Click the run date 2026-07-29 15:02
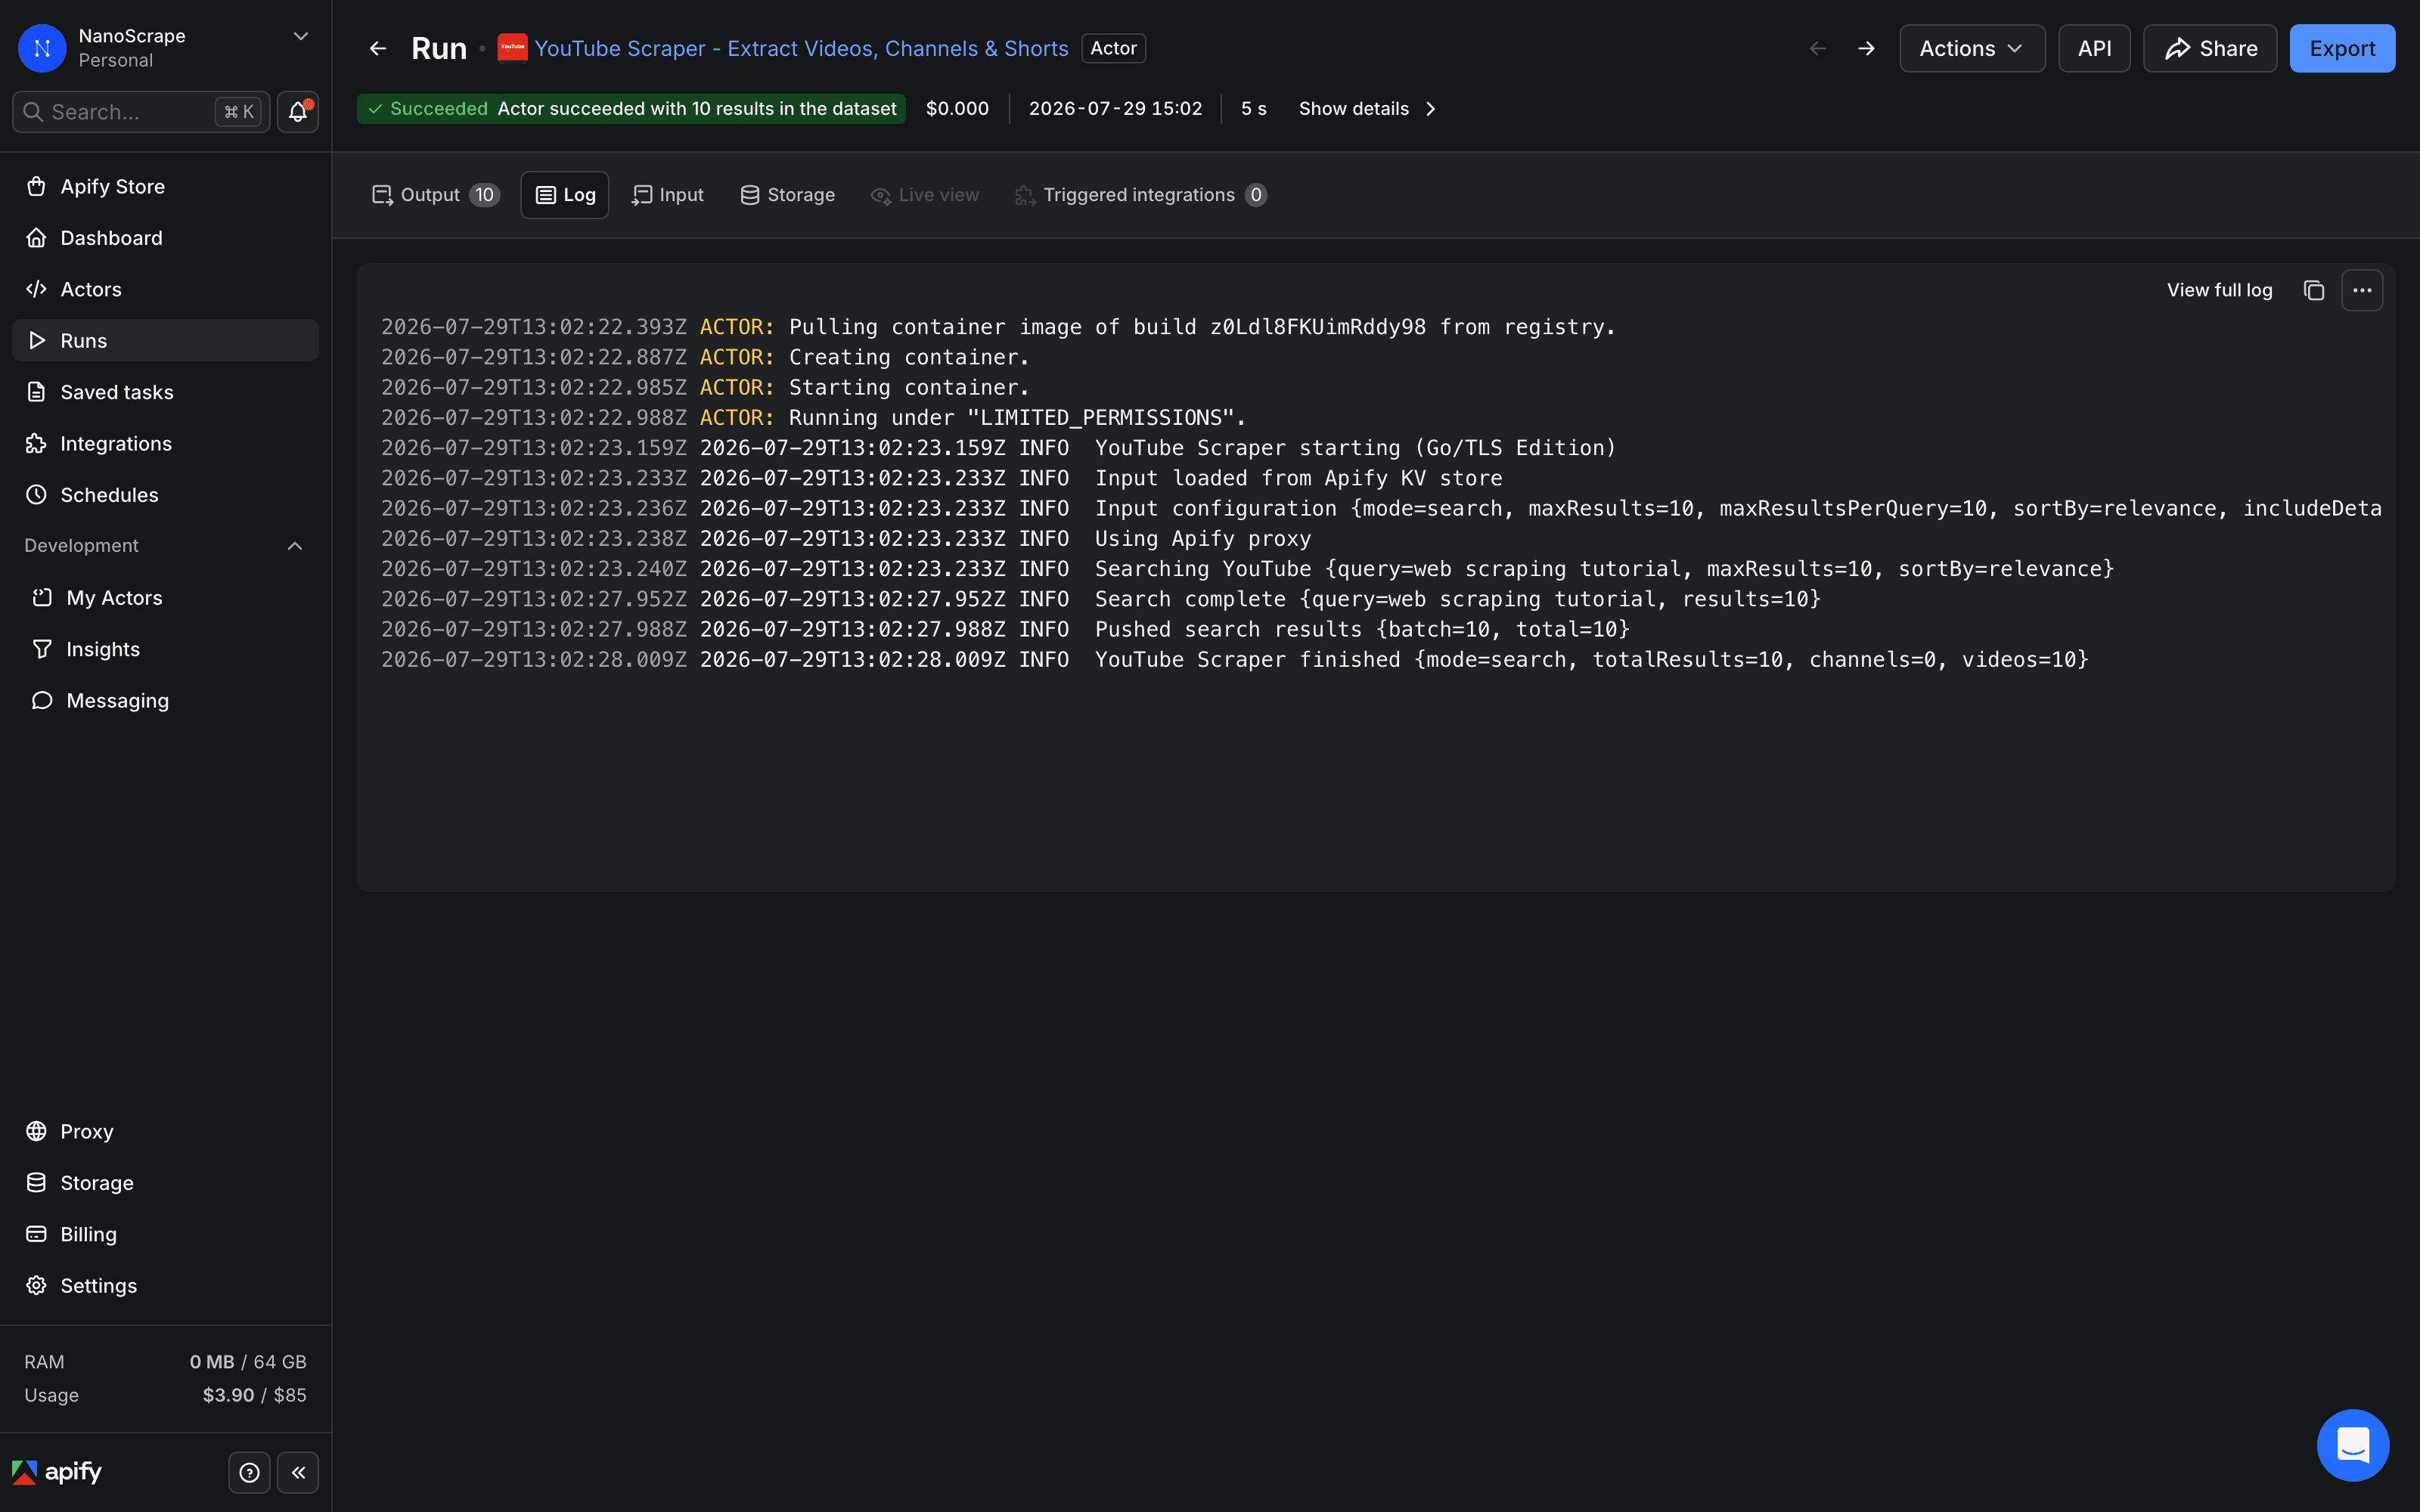This screenshot has width=2420, height=1512. (1115, 108)
